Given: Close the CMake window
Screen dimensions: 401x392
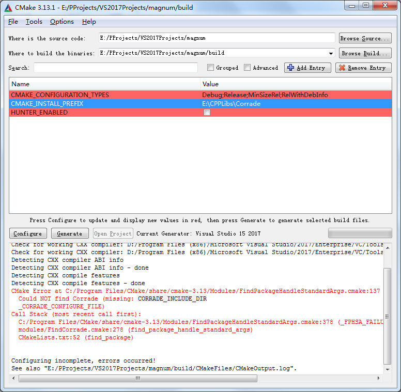Looking at the screenshot, I should click(385, 6).
